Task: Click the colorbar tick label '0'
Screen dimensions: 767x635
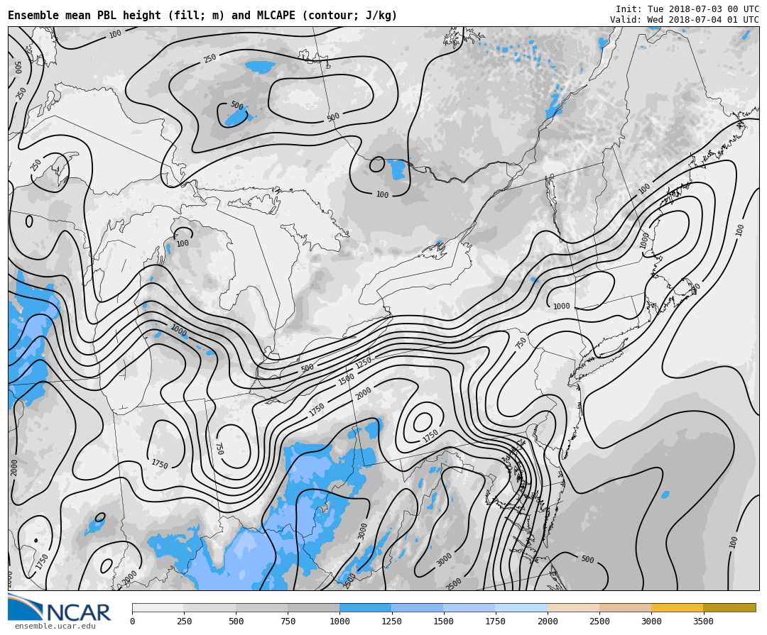Action: [x=133, y=622]
